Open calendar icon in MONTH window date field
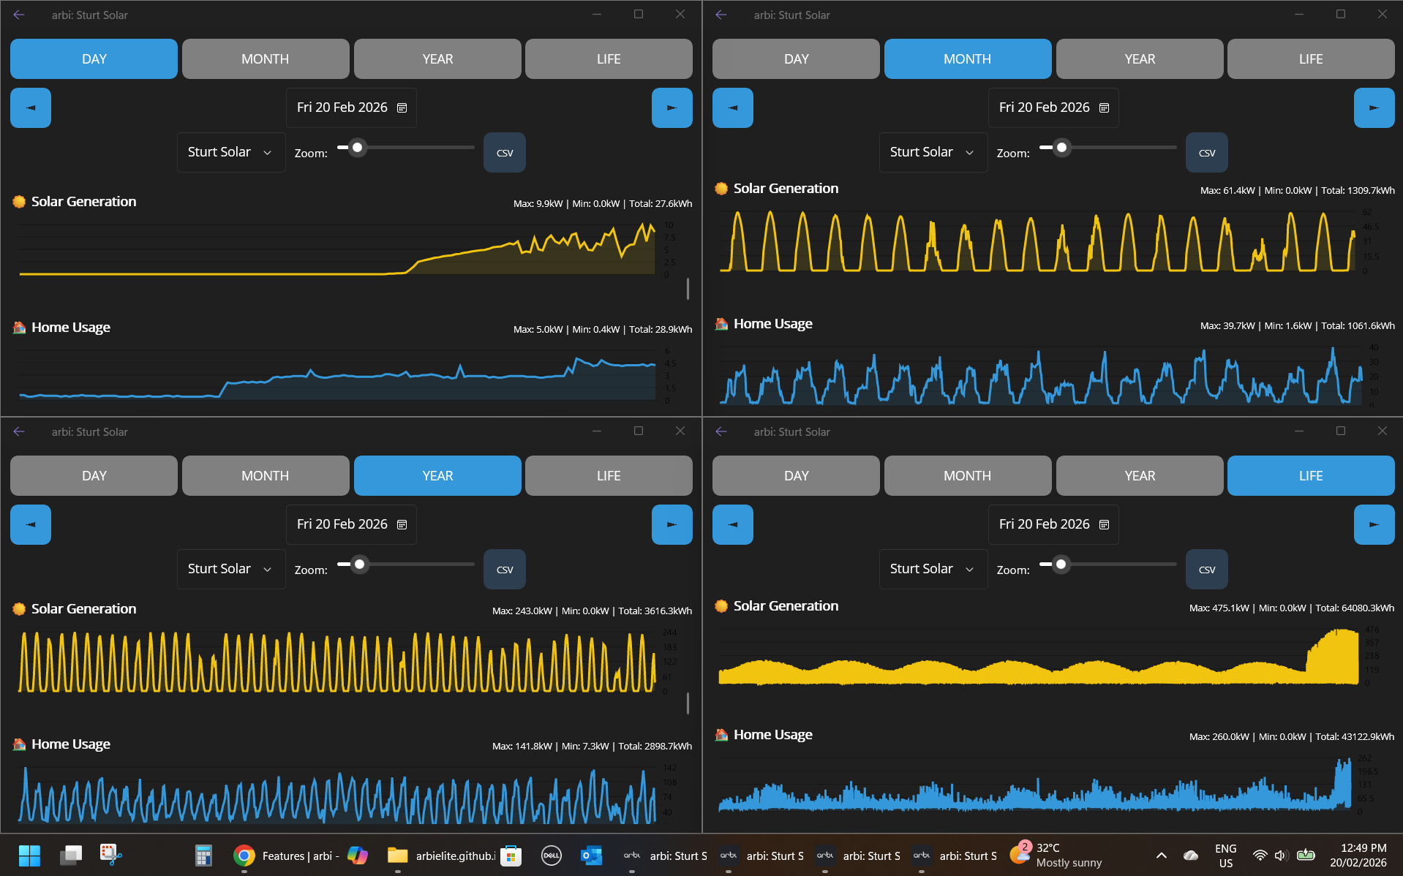The width and height of the screenshot is (1403, 876). tap(1104, 108)
